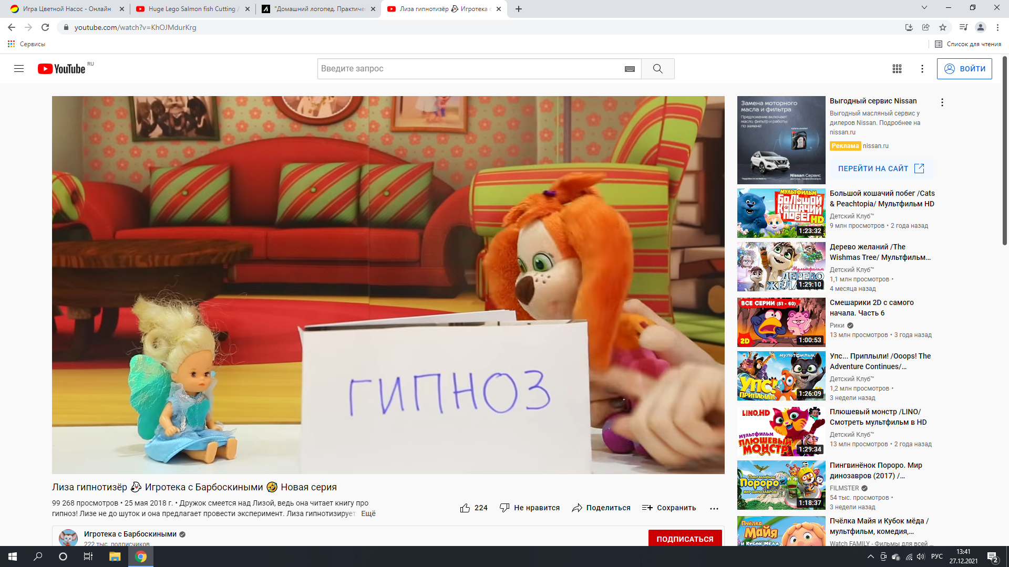
Task: Click the ПОДПИСАТЬСЯ subscribe button
Action: (685, 539)
